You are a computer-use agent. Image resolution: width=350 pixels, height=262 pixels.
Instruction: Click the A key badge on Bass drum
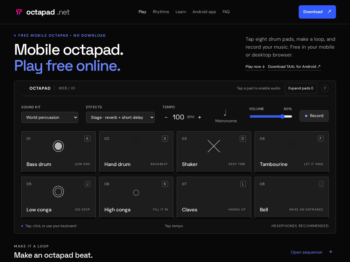coord(87,139)
